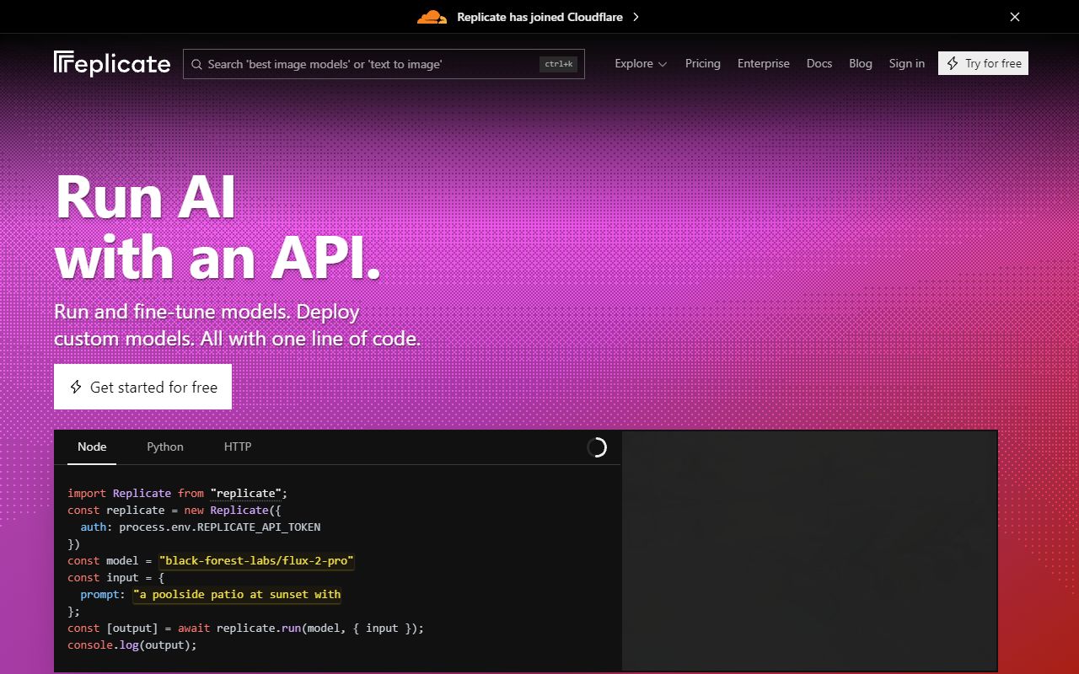Click Get started for free

point(142,387)
